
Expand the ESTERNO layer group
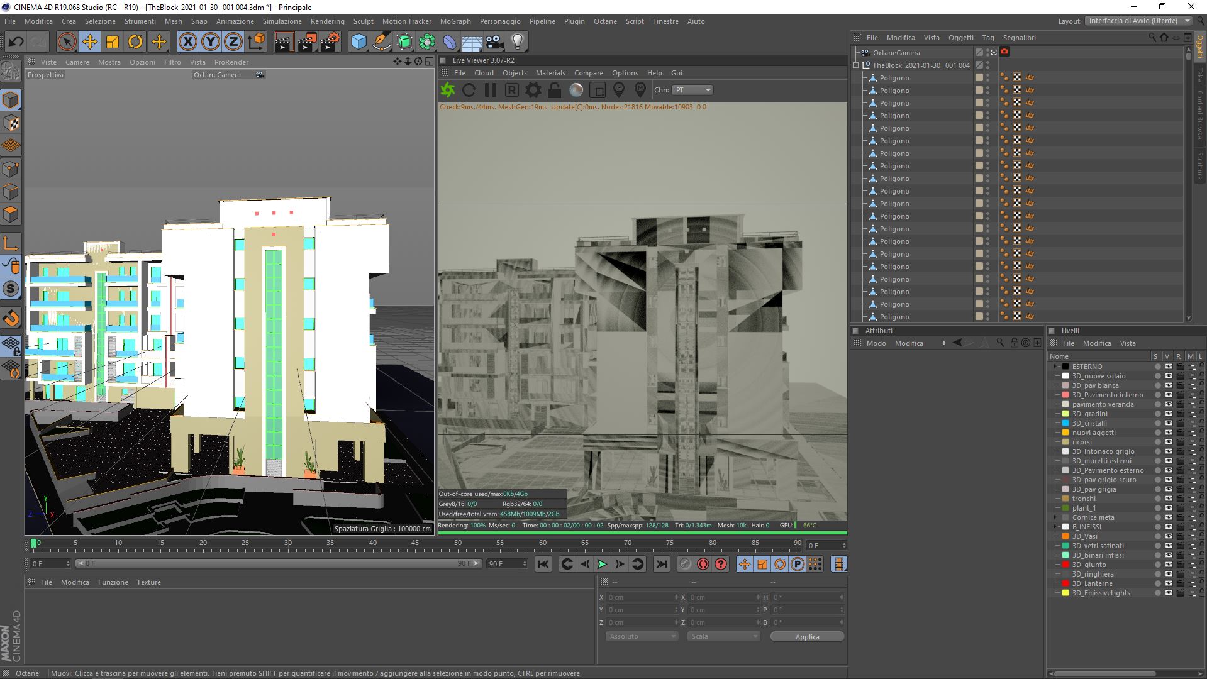[x=1055, y=367]
